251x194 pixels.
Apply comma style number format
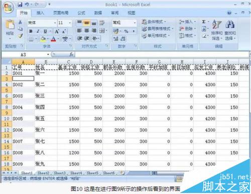coord(134,31)
